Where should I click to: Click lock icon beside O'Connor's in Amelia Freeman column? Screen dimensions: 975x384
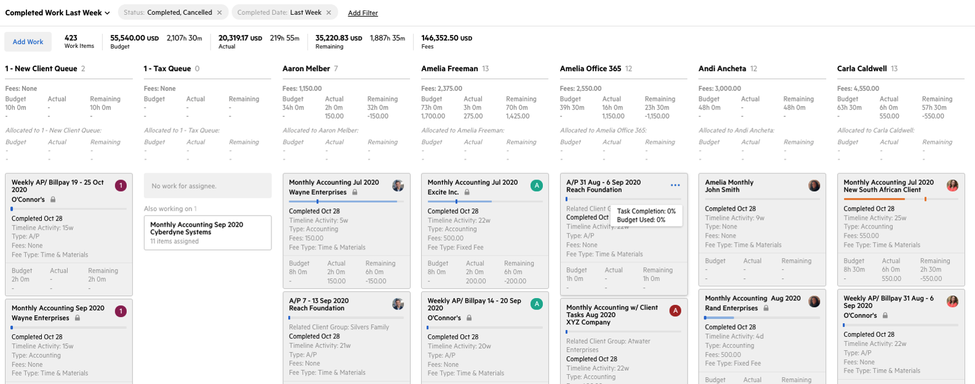[x=469, y=318]
